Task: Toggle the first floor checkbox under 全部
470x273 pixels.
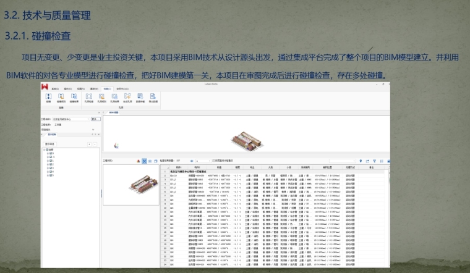Action: (51, 153)
